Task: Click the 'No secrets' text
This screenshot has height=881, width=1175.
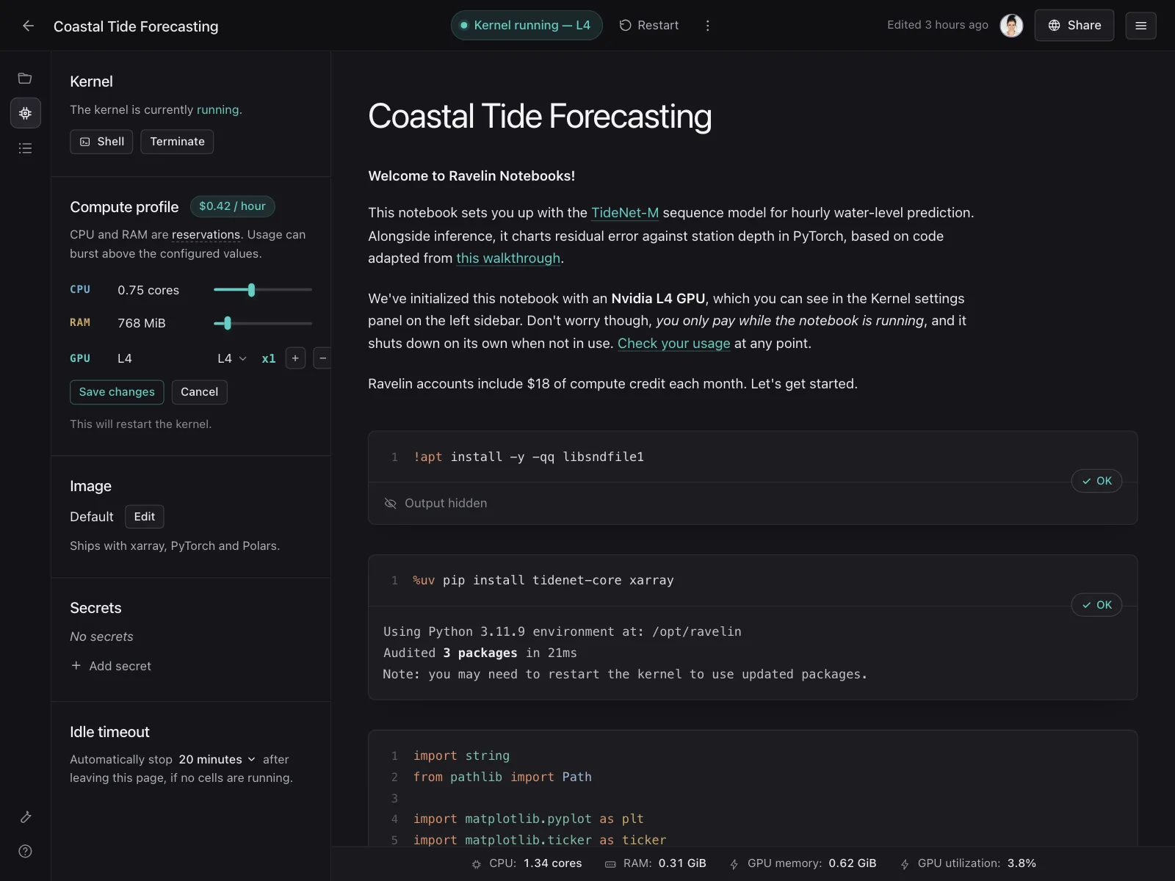Action: point(101,637)
